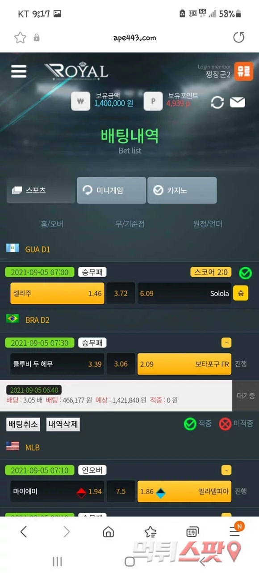Tap the browser back arrow
Viewport: 259px width, 577px height.
[24, 532]
